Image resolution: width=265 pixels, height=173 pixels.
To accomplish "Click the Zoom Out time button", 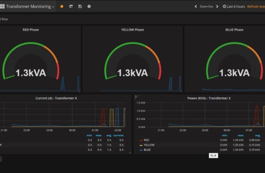I will tap(207, 6).
